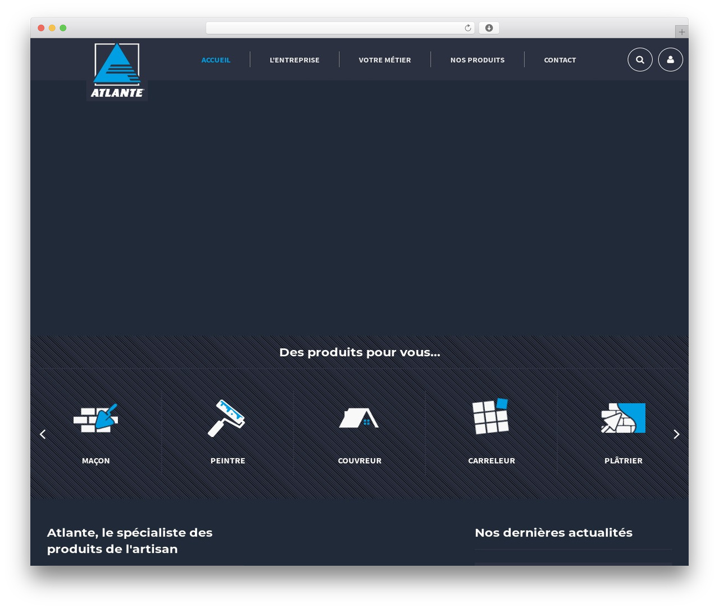Click the green macOS fullscreen button

63,28
